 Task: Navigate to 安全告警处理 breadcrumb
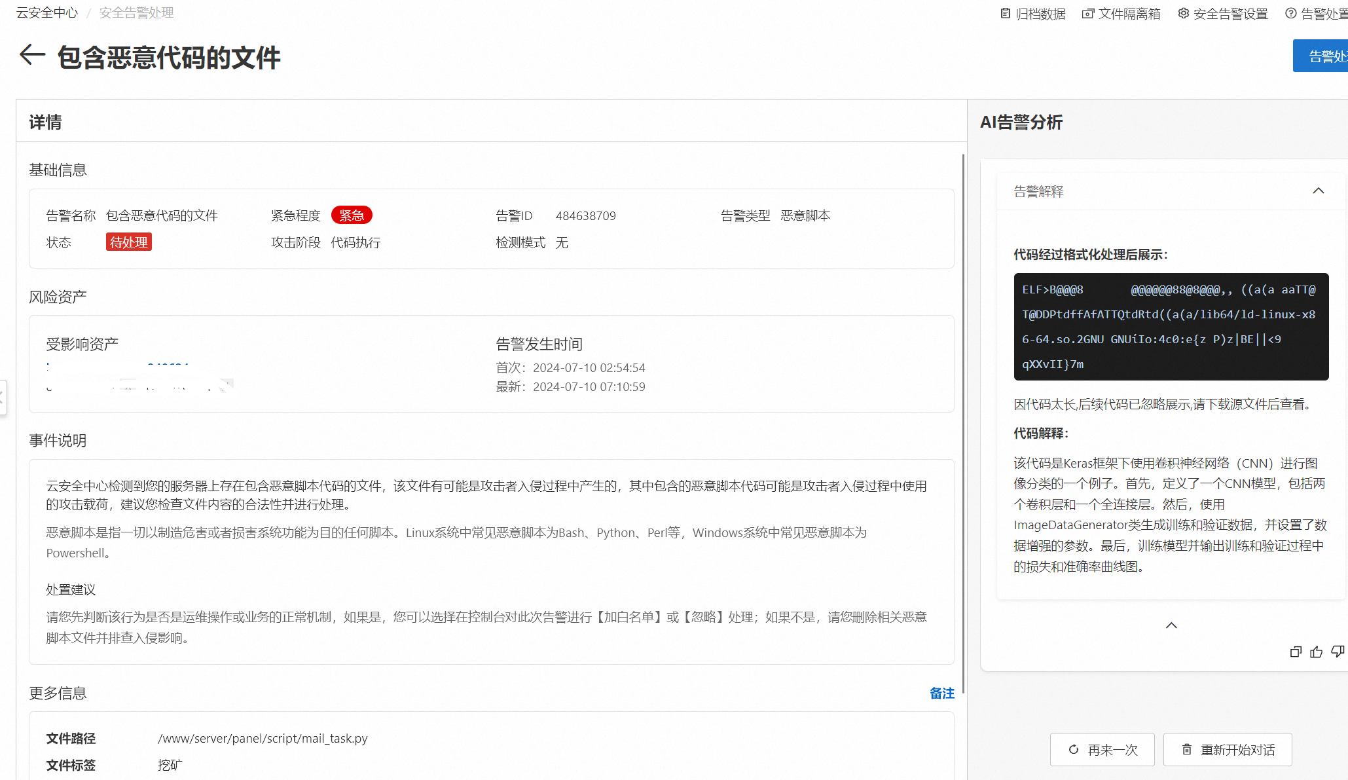pyautogui.click(x=136, y=13)
